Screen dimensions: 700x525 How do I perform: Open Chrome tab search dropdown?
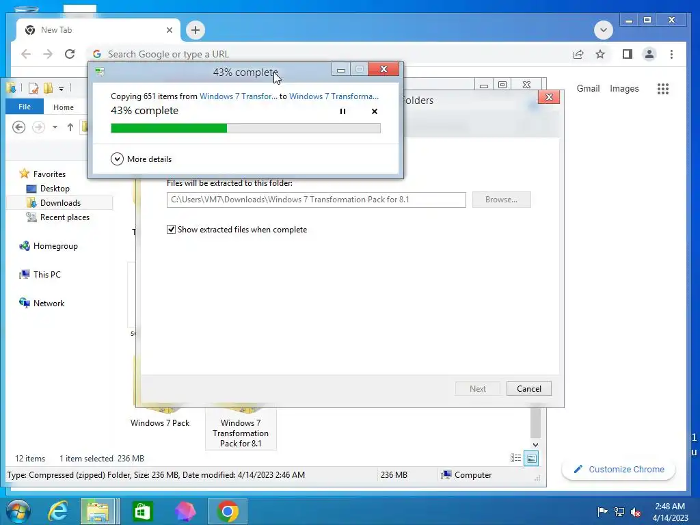[x=603, y=30]
